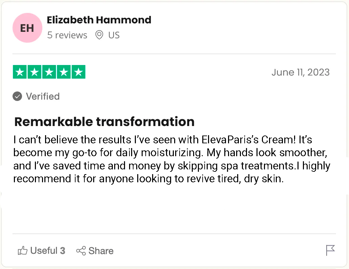
Task: Click the Useful count number 3
Action: pos(63,251)
